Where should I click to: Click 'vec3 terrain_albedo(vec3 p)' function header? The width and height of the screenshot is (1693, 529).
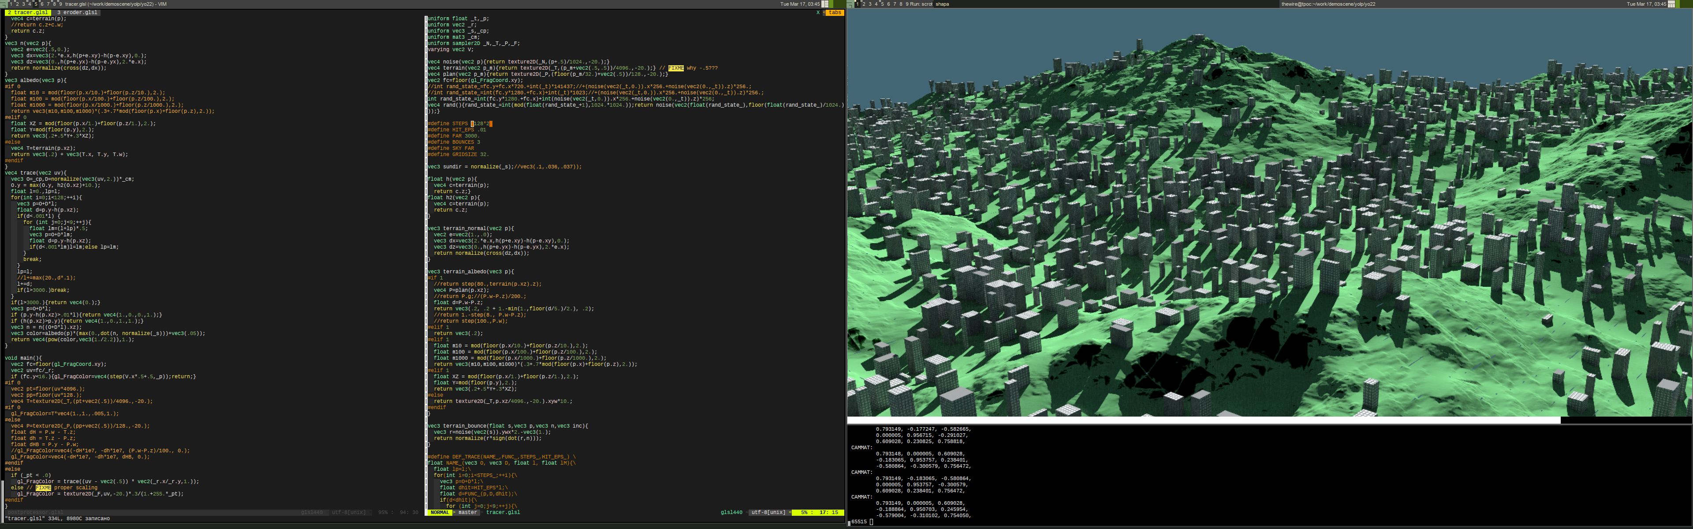tap(470, 272)
